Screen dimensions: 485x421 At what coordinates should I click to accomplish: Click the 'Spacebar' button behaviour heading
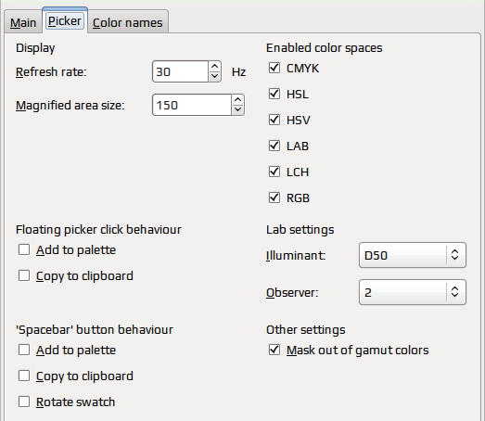(x=95, y=330)
